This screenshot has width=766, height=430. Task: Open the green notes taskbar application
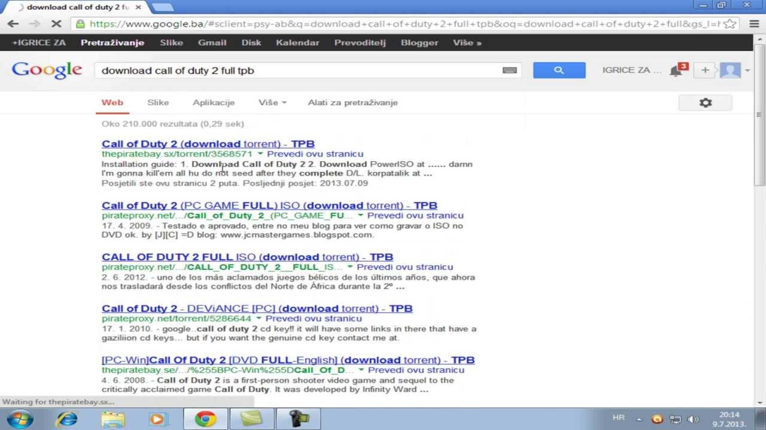click(x=252, y=419)
